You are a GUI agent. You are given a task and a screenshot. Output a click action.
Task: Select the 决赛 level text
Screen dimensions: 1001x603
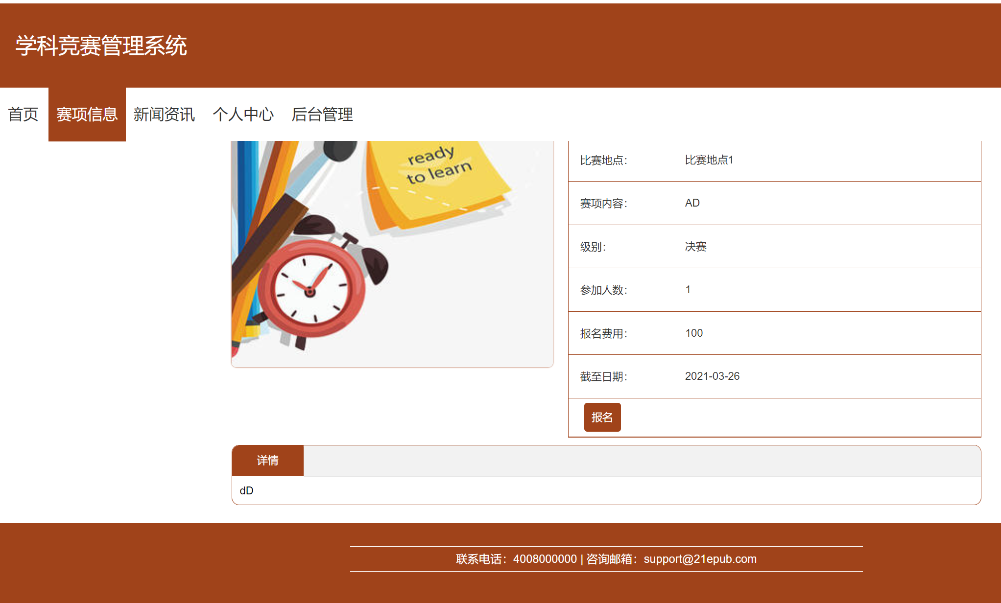click(696, 246)
